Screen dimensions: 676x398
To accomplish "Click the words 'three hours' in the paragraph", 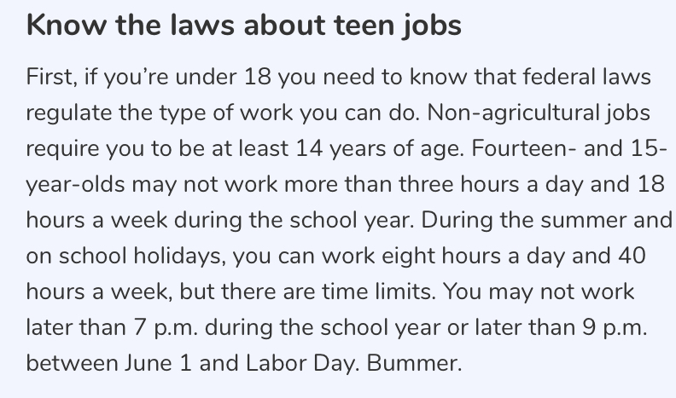I will tap(458, 184).
